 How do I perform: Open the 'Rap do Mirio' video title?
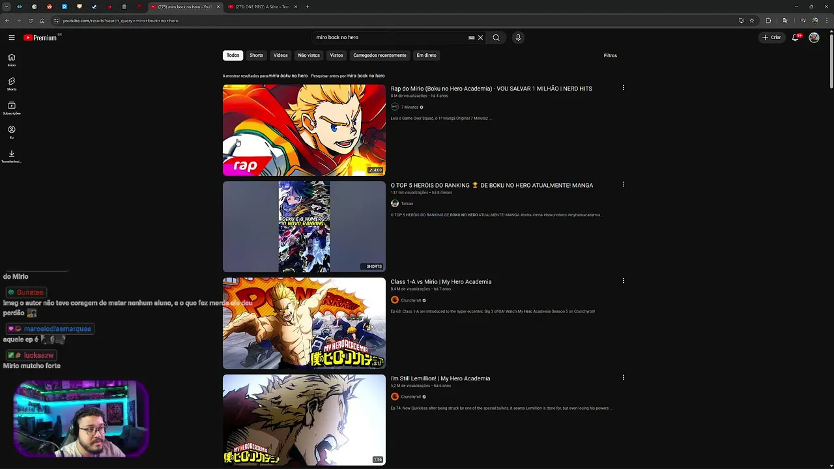click(491, 89)
